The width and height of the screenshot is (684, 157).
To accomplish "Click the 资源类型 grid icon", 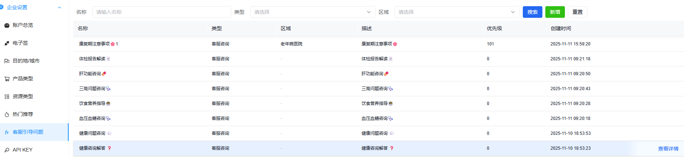I will click(x=7, y=97).
